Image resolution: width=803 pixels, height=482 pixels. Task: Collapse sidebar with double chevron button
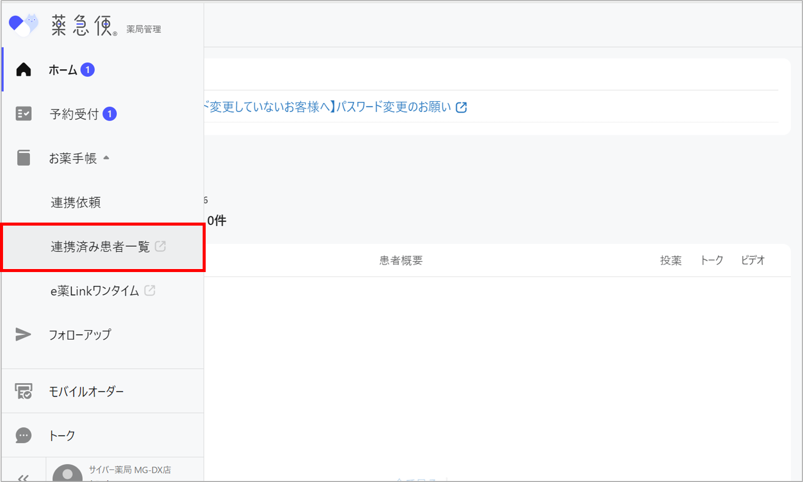(x=23, y=477)
